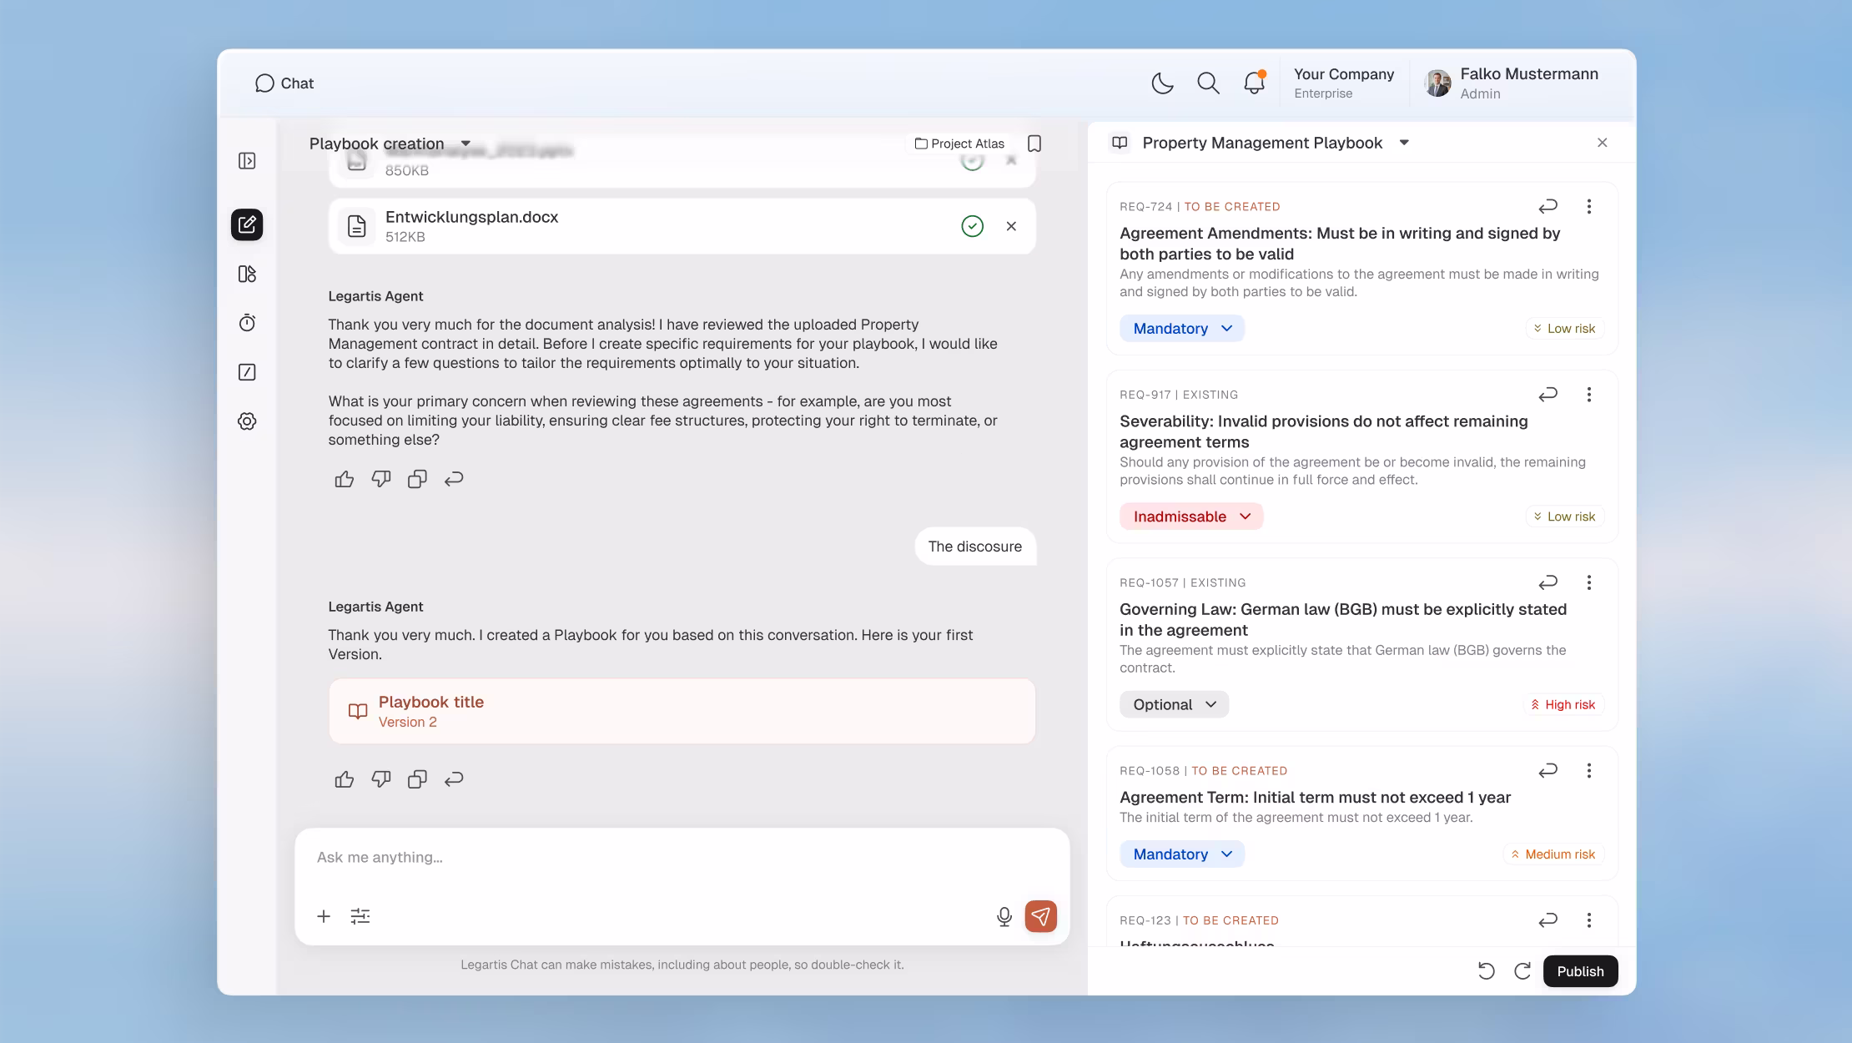This screenshot has height=1043, width=1852.
Task: Open notifications bell icon
Action: (x=1254, y=83)
